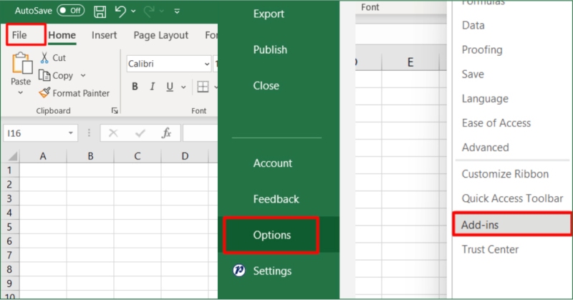573x300 pixels.
Task: Select Advanced in Excel Options list
Action: click(486, 147)
